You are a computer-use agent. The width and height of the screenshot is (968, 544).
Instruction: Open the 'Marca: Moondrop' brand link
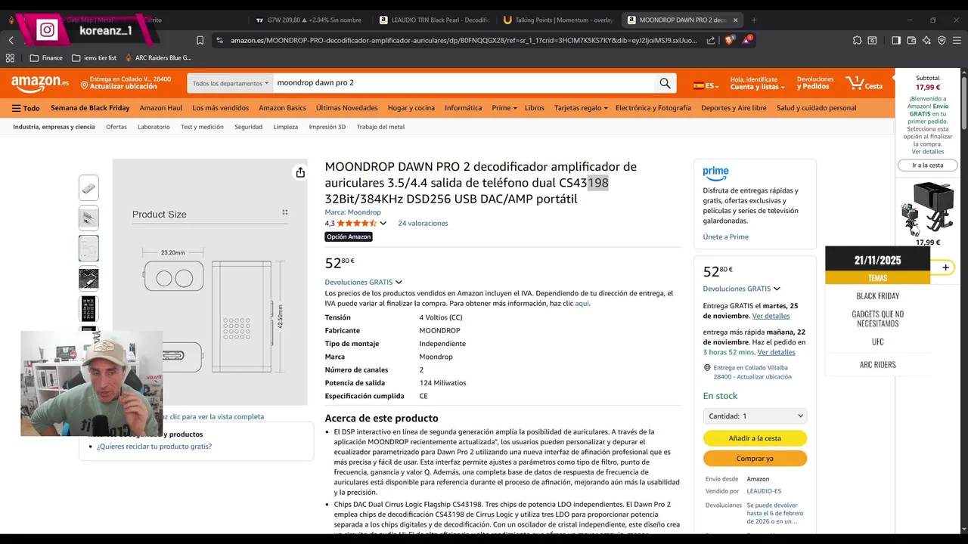pyautogui.click(x=352, y=212)
